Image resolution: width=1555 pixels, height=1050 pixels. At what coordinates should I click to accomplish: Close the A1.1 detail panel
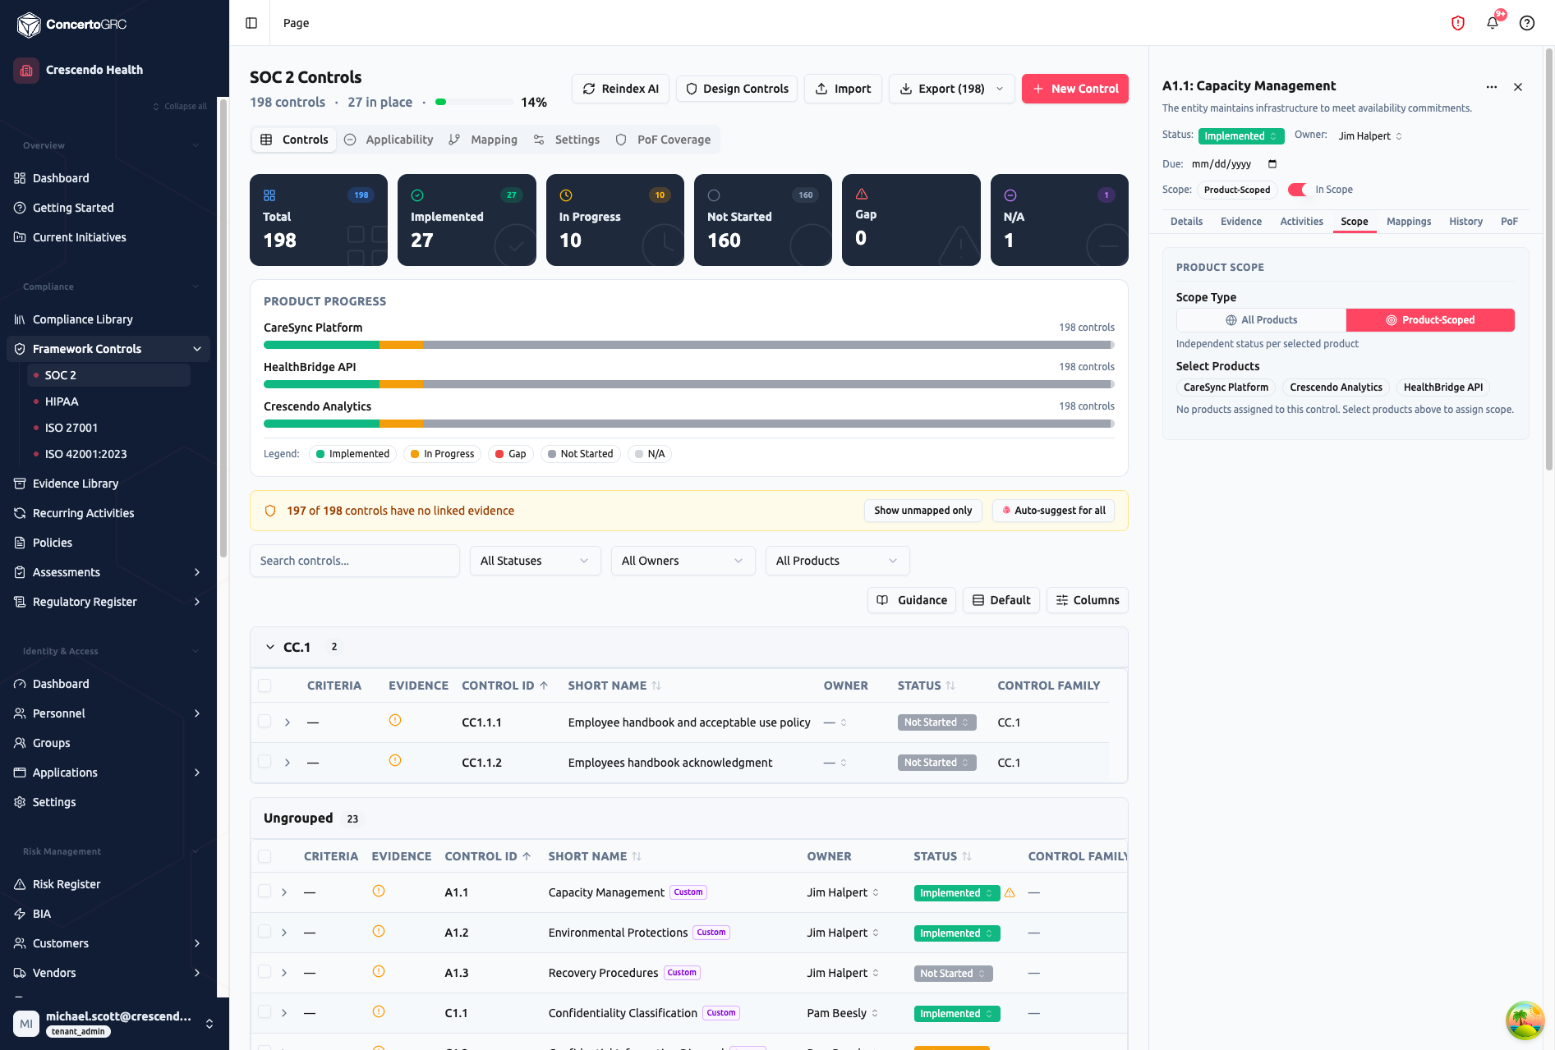point(1518,87)
